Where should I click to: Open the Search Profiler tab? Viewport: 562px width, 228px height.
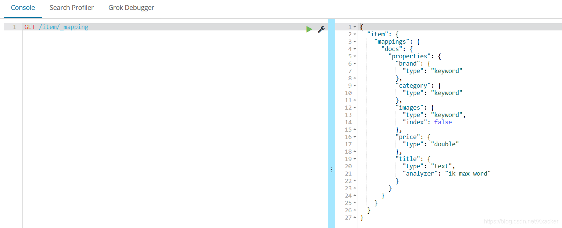(72, 8)
